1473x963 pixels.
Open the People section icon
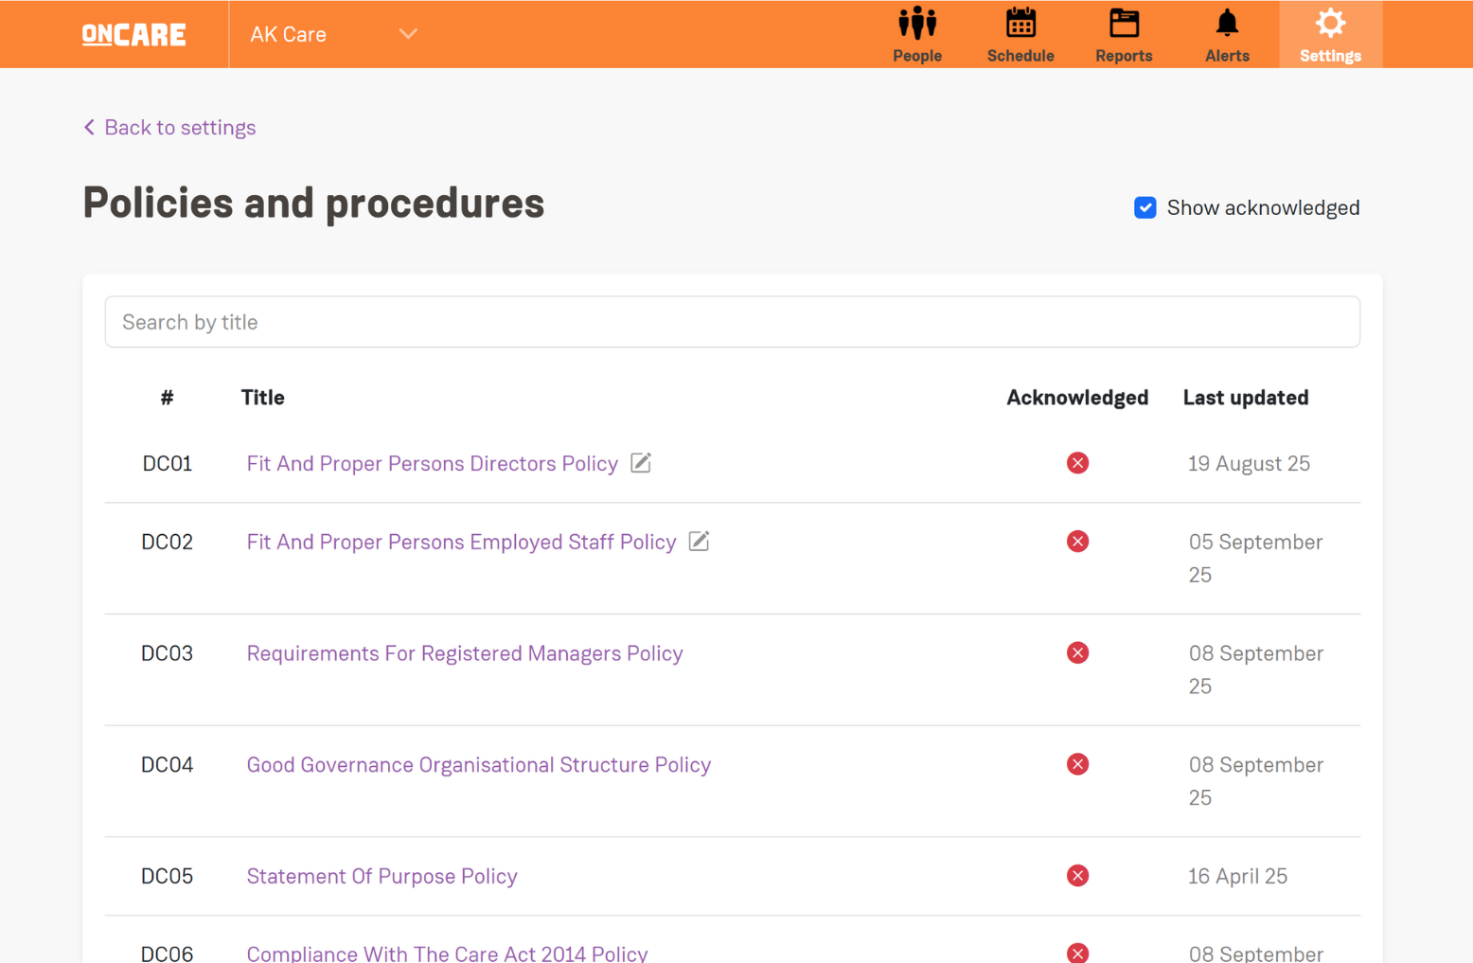(916, 24)
